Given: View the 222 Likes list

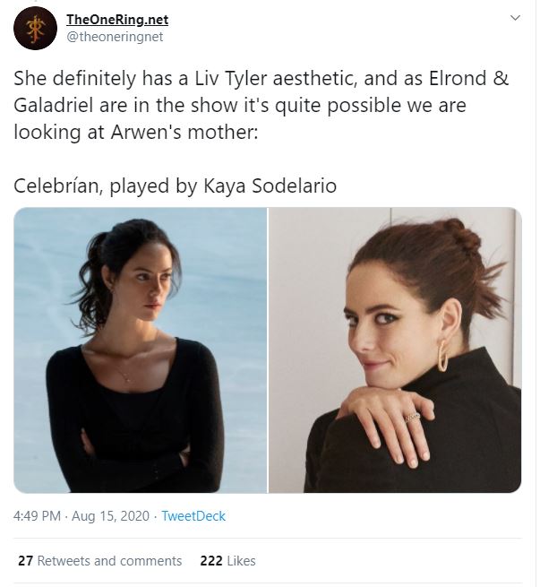Looking at the screenshot, I should (x=227, y=561).
